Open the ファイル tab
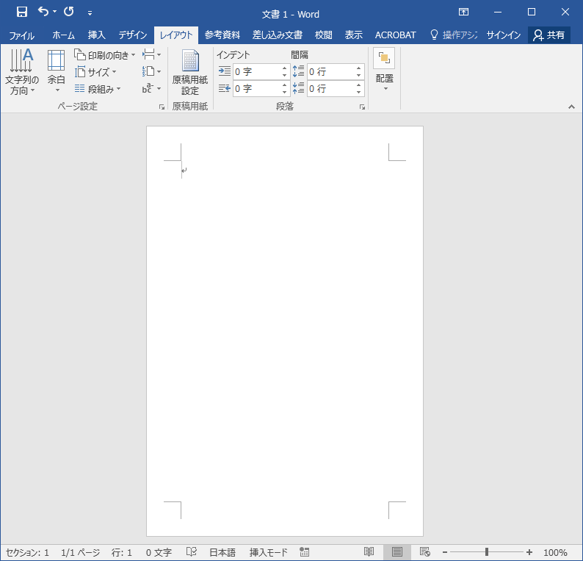Image resolution: width=583 pixels, height=561 pixels. 22,35
